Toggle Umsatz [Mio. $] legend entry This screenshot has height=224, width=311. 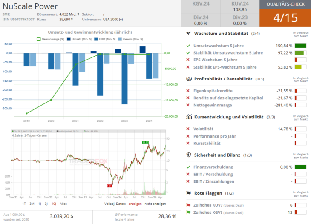[78, 39]
